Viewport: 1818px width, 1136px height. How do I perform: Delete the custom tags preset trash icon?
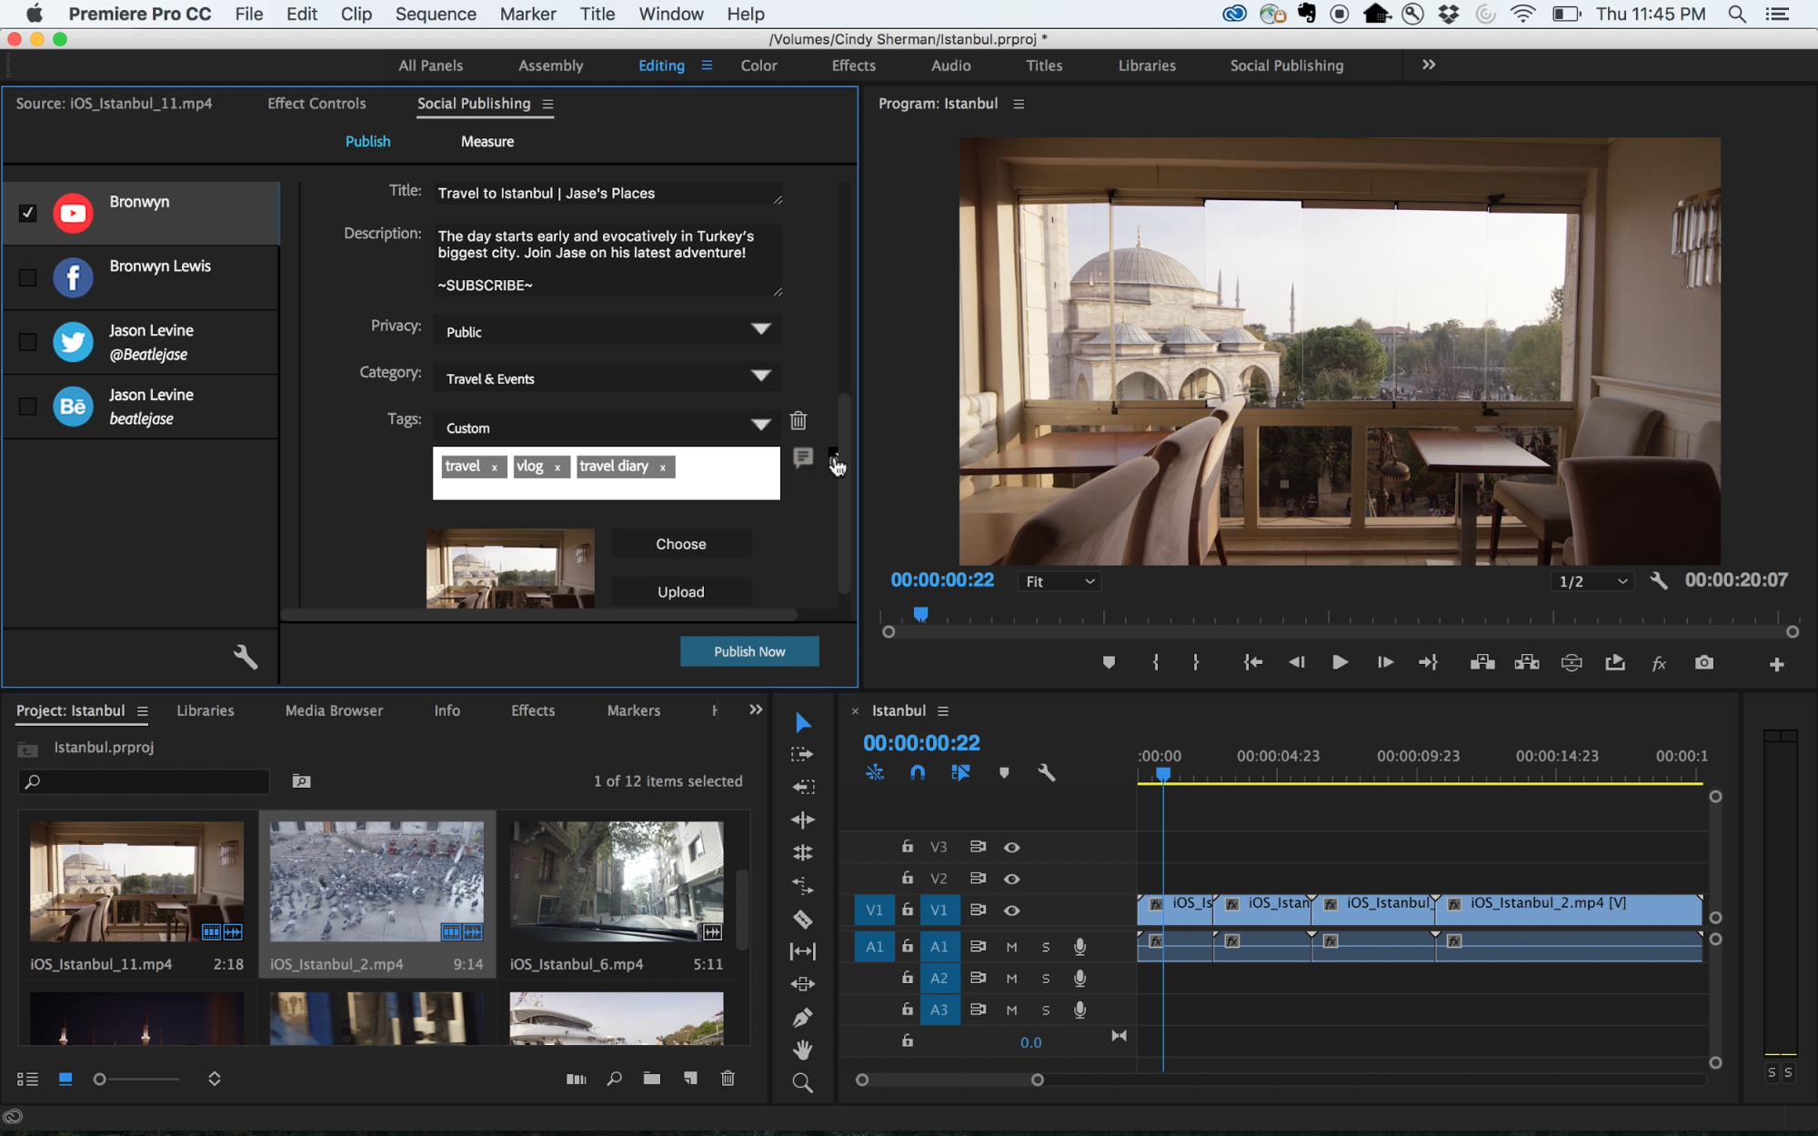tap(799, 420)
